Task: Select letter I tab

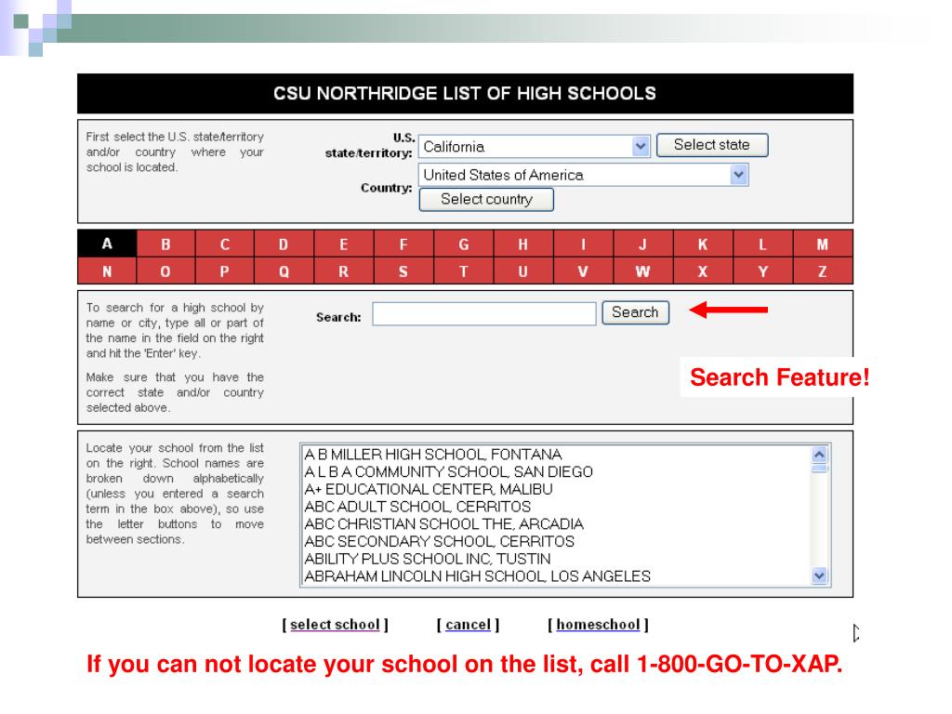Action: click(584, 244)
